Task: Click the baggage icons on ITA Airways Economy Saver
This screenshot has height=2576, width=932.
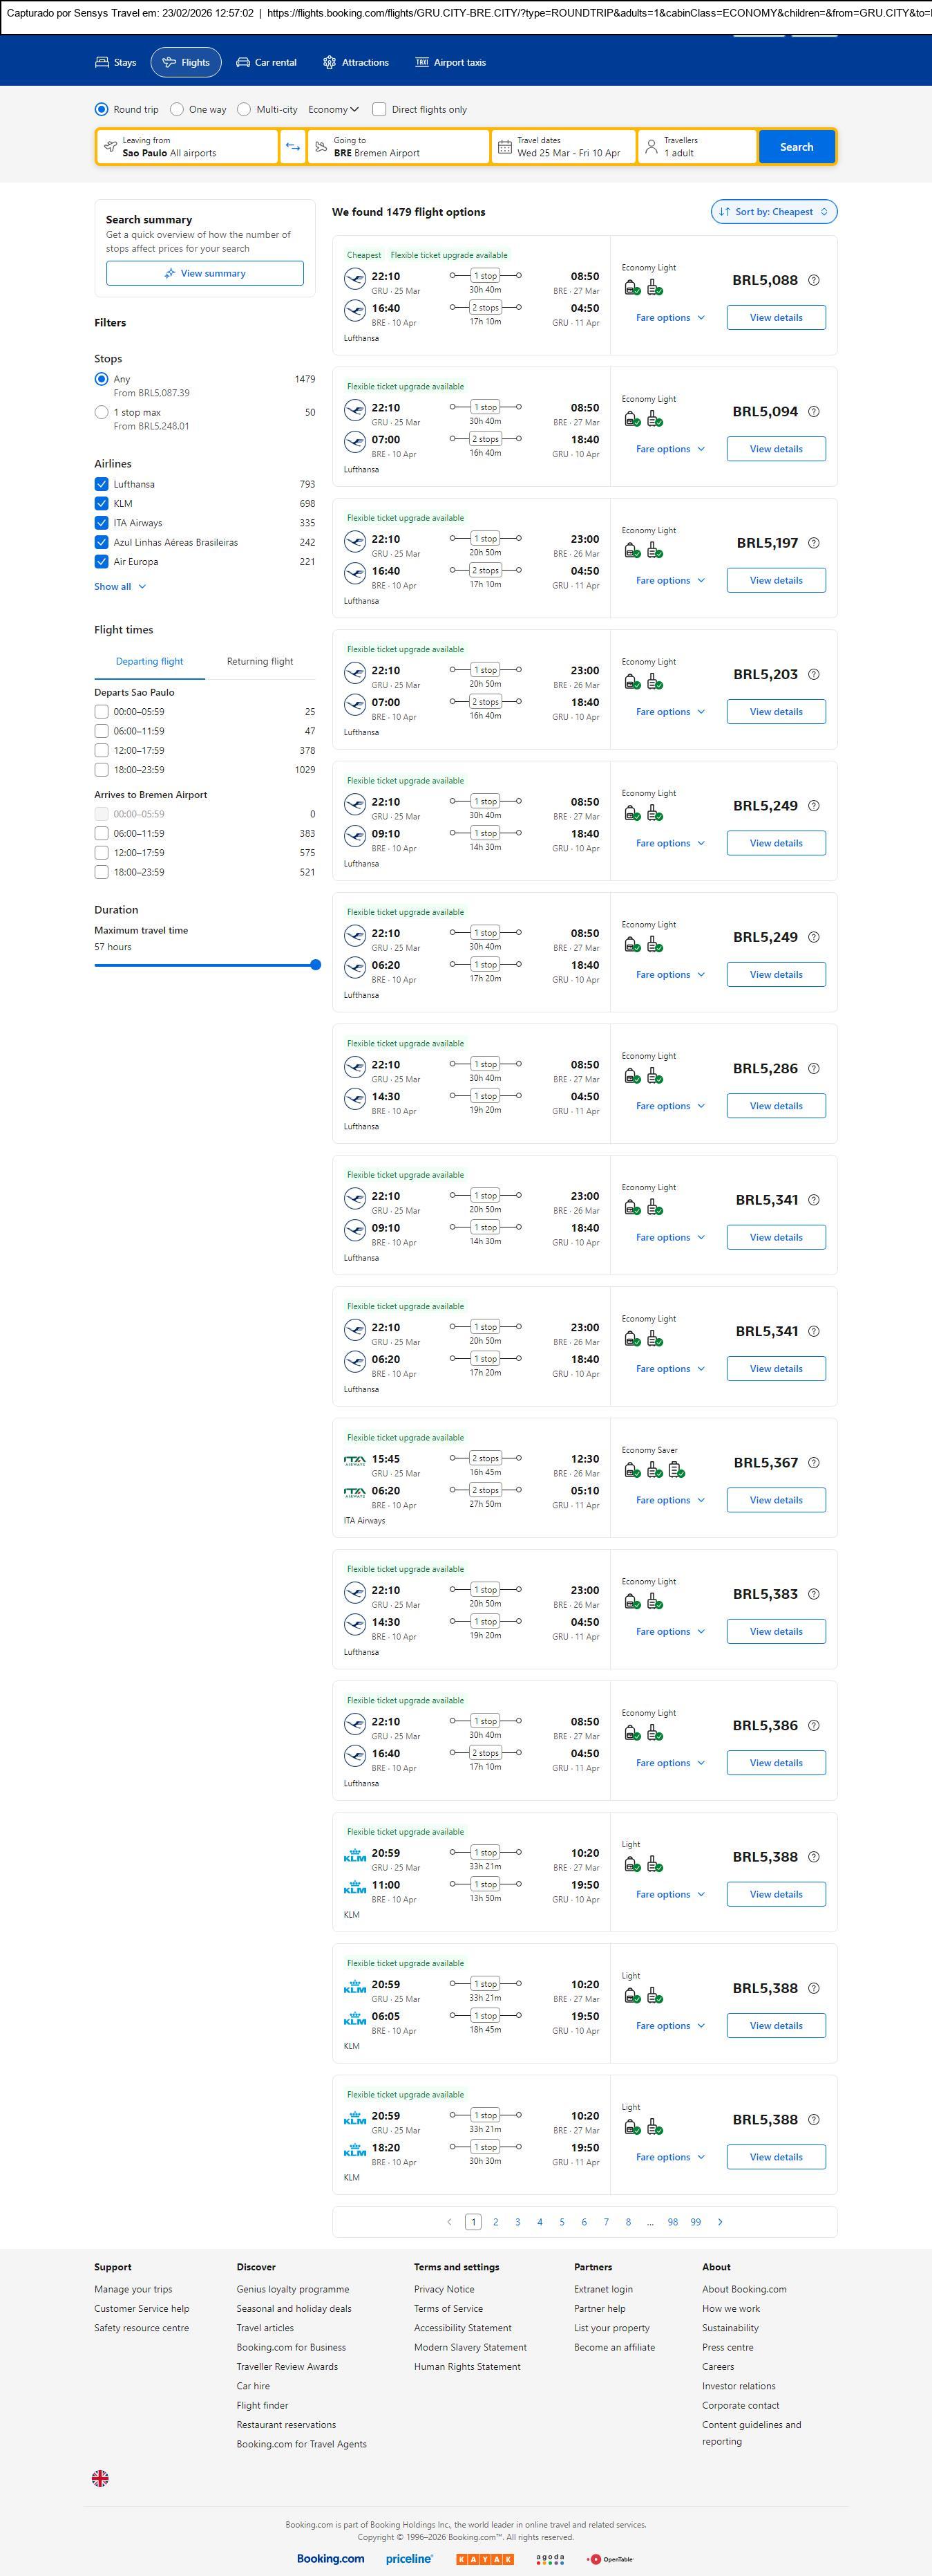Action: click(654, 1469)
